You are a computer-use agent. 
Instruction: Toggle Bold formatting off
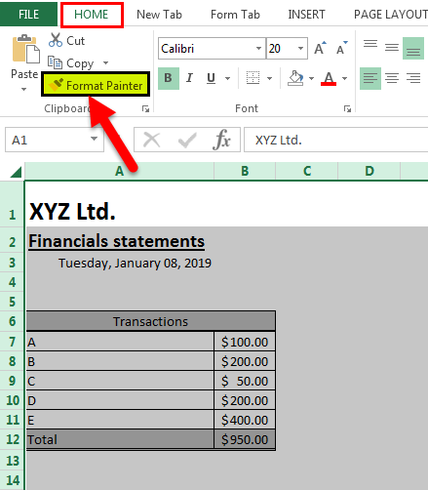pos(169,78)
